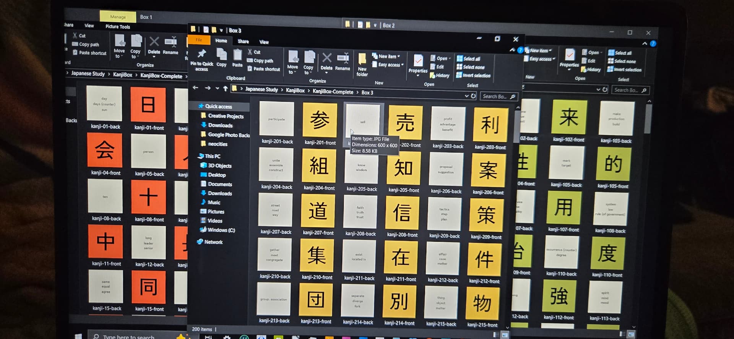Viewport: 734px width, 339px height.
Task: Open the address bar history dropdown
Action: pos(466,96)
